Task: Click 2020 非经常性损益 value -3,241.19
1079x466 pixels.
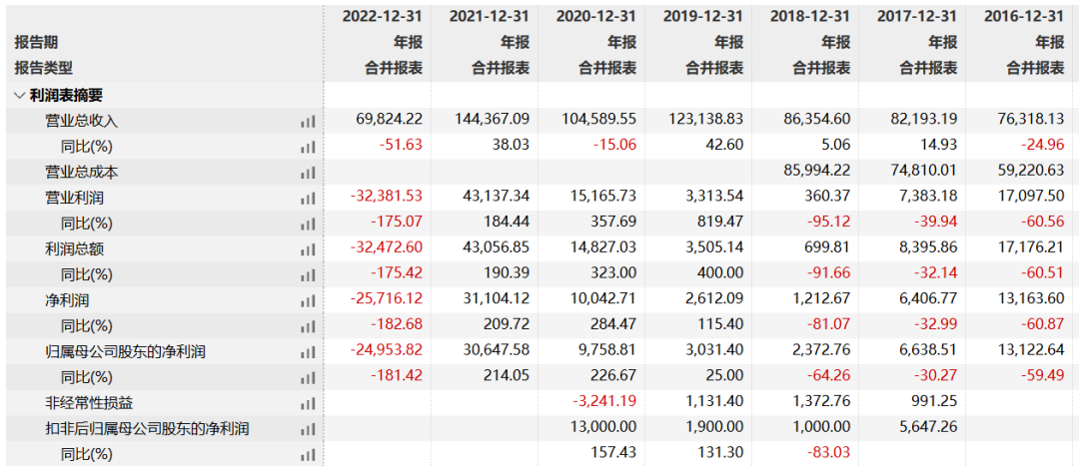Action: [597, 403]
